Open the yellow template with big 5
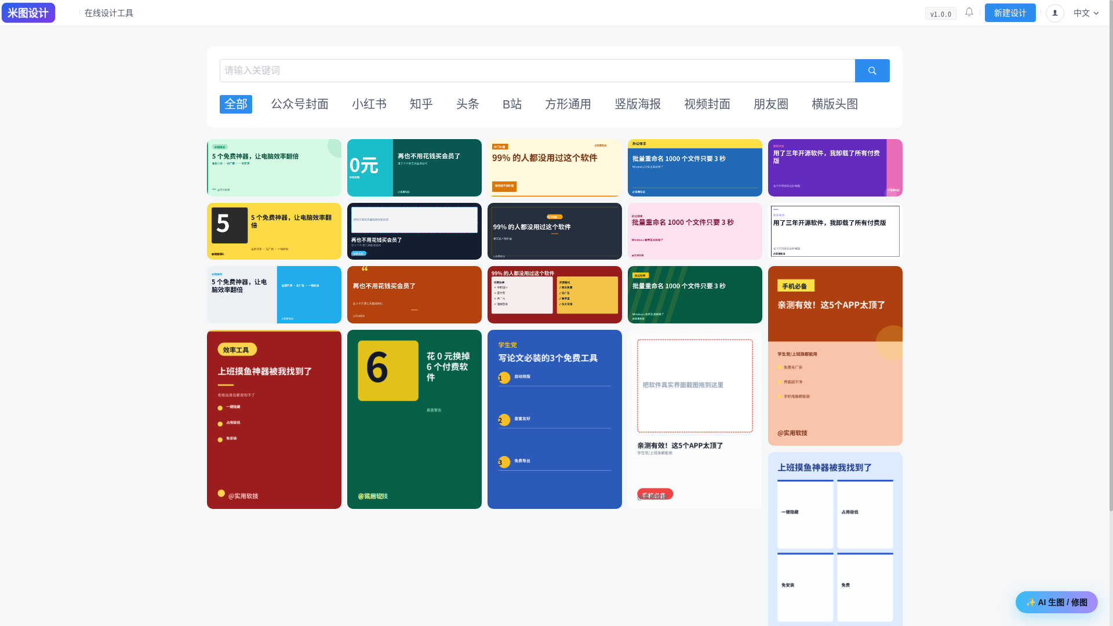Image resolution: width=1113 pixels, height=626 pixels. pyautogui.click(x=274, y=231)
